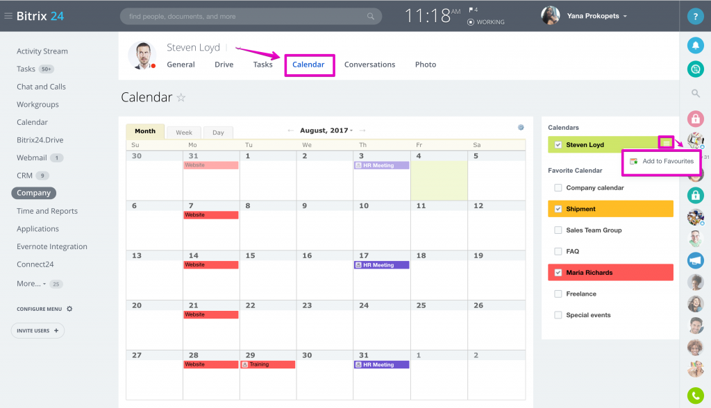
Task: Switch to the Month view tab
Action: click(x=145, y=131)
